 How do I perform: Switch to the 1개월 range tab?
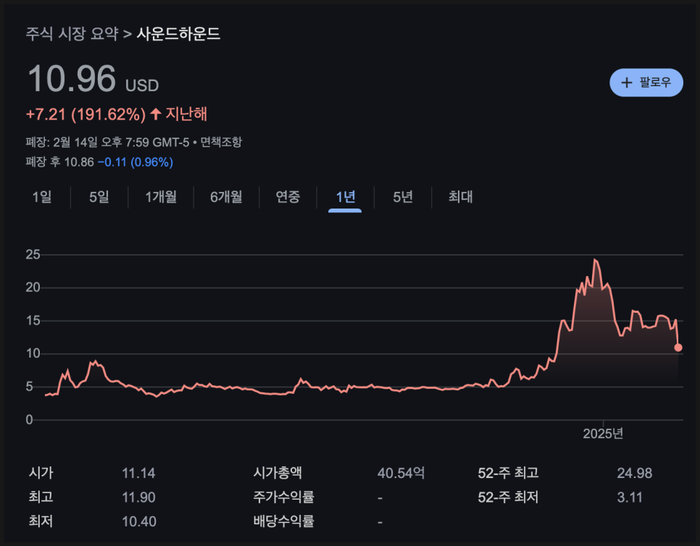tap(161, 197)
